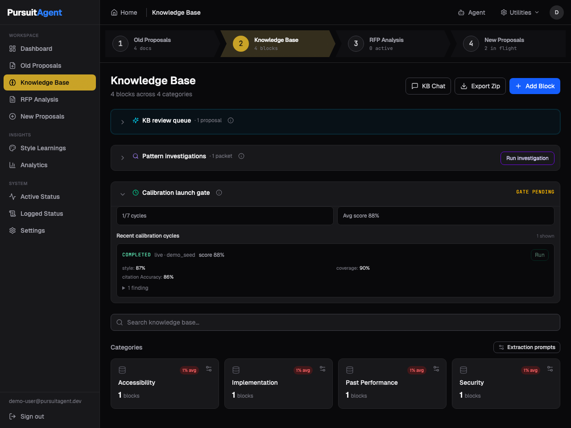The height and width of the screenshot is (428, 571).
Task: Click the Pattern investigations info icon
Action: tap(241, 156)
